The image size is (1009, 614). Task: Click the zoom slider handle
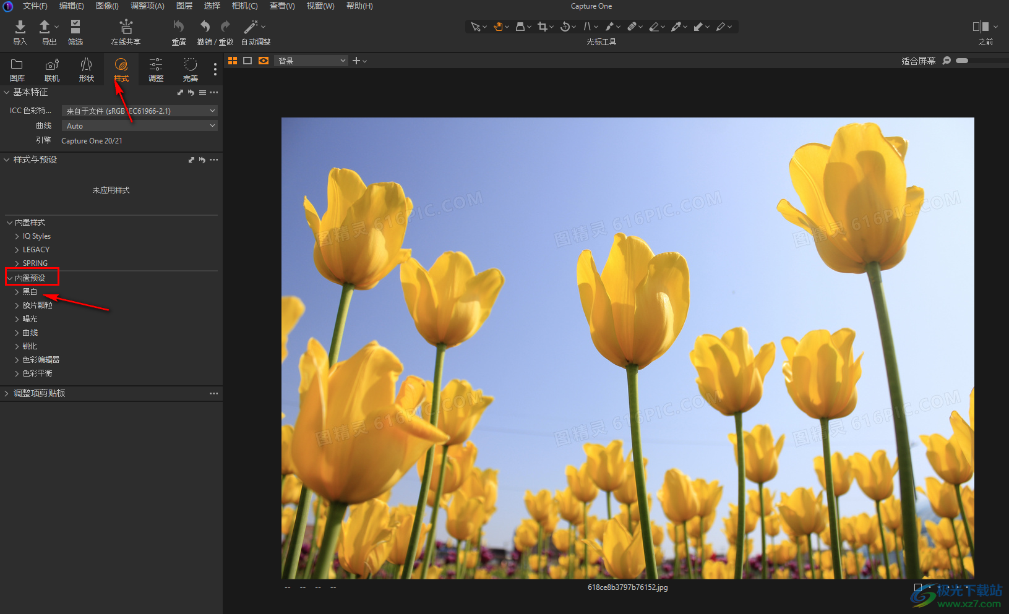[x=962, y=61]
